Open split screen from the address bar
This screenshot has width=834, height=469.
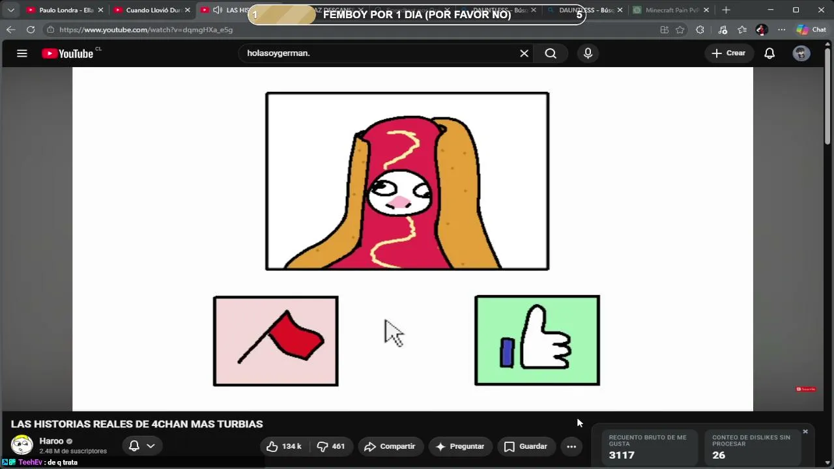(664, 30)
